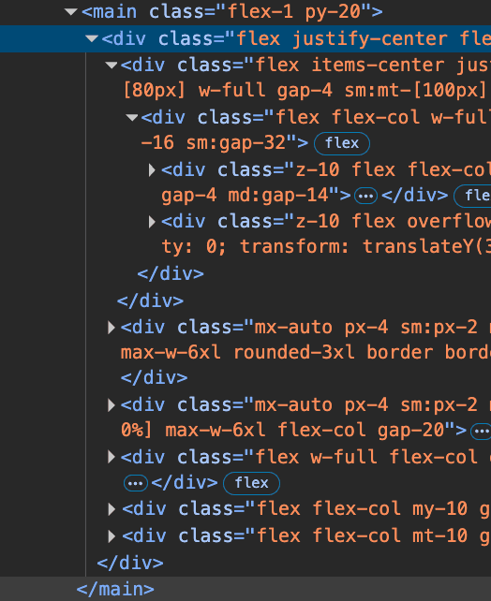The height and width of the screenshot is (601, 491).
Task: Select the closing /main tag row
Action: (x=245, y=589)
